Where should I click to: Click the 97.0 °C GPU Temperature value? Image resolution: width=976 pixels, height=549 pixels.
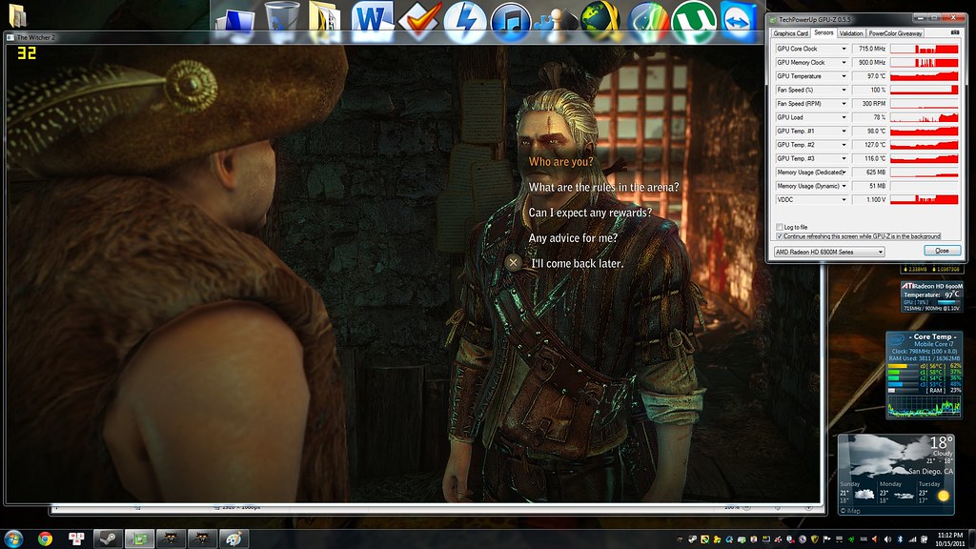coord(869,76)
